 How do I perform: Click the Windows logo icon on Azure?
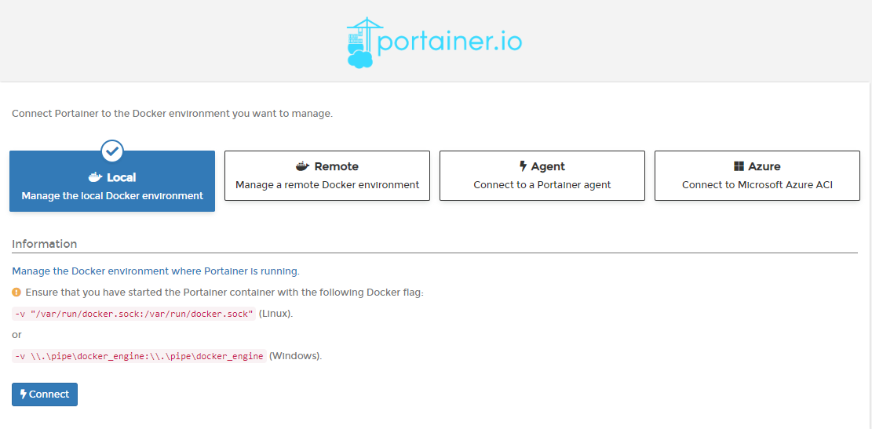pos(739,166)
